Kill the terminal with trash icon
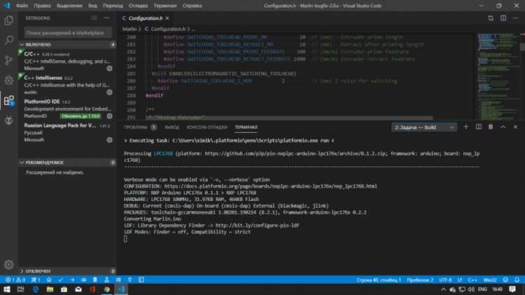 click(491, 127)
